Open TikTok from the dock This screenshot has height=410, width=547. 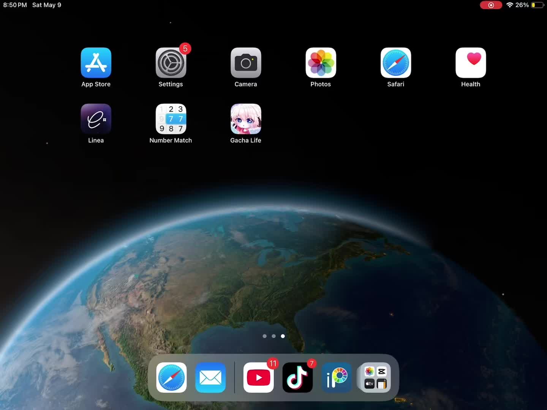coord(297,377)
